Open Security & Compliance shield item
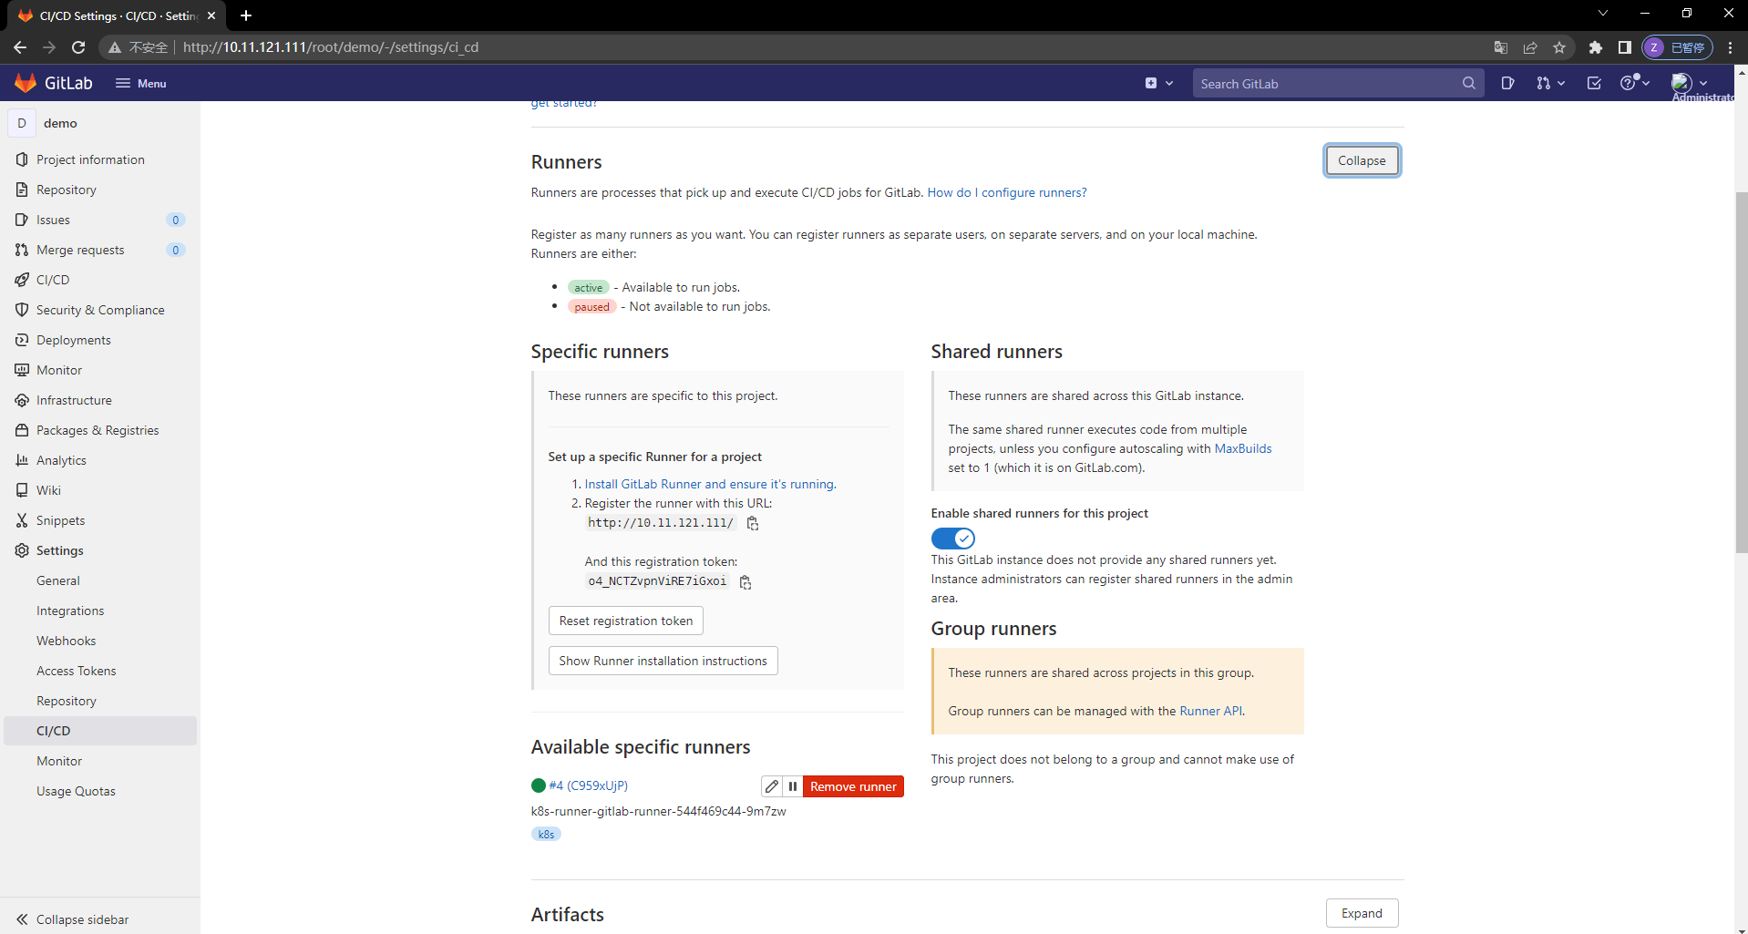This screenshot has height=934, width=1748. 100,310
